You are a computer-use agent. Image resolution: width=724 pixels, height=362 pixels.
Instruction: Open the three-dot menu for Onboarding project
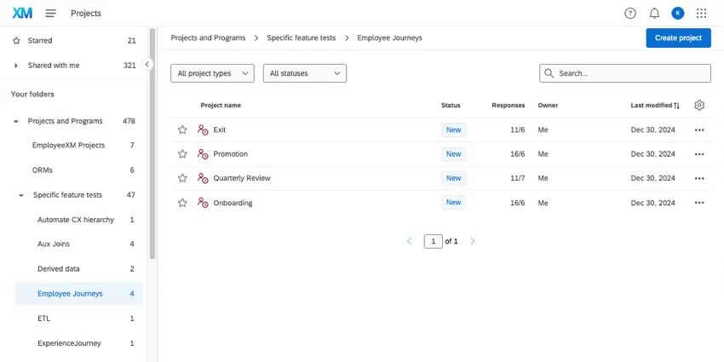[x=699, y=203]
